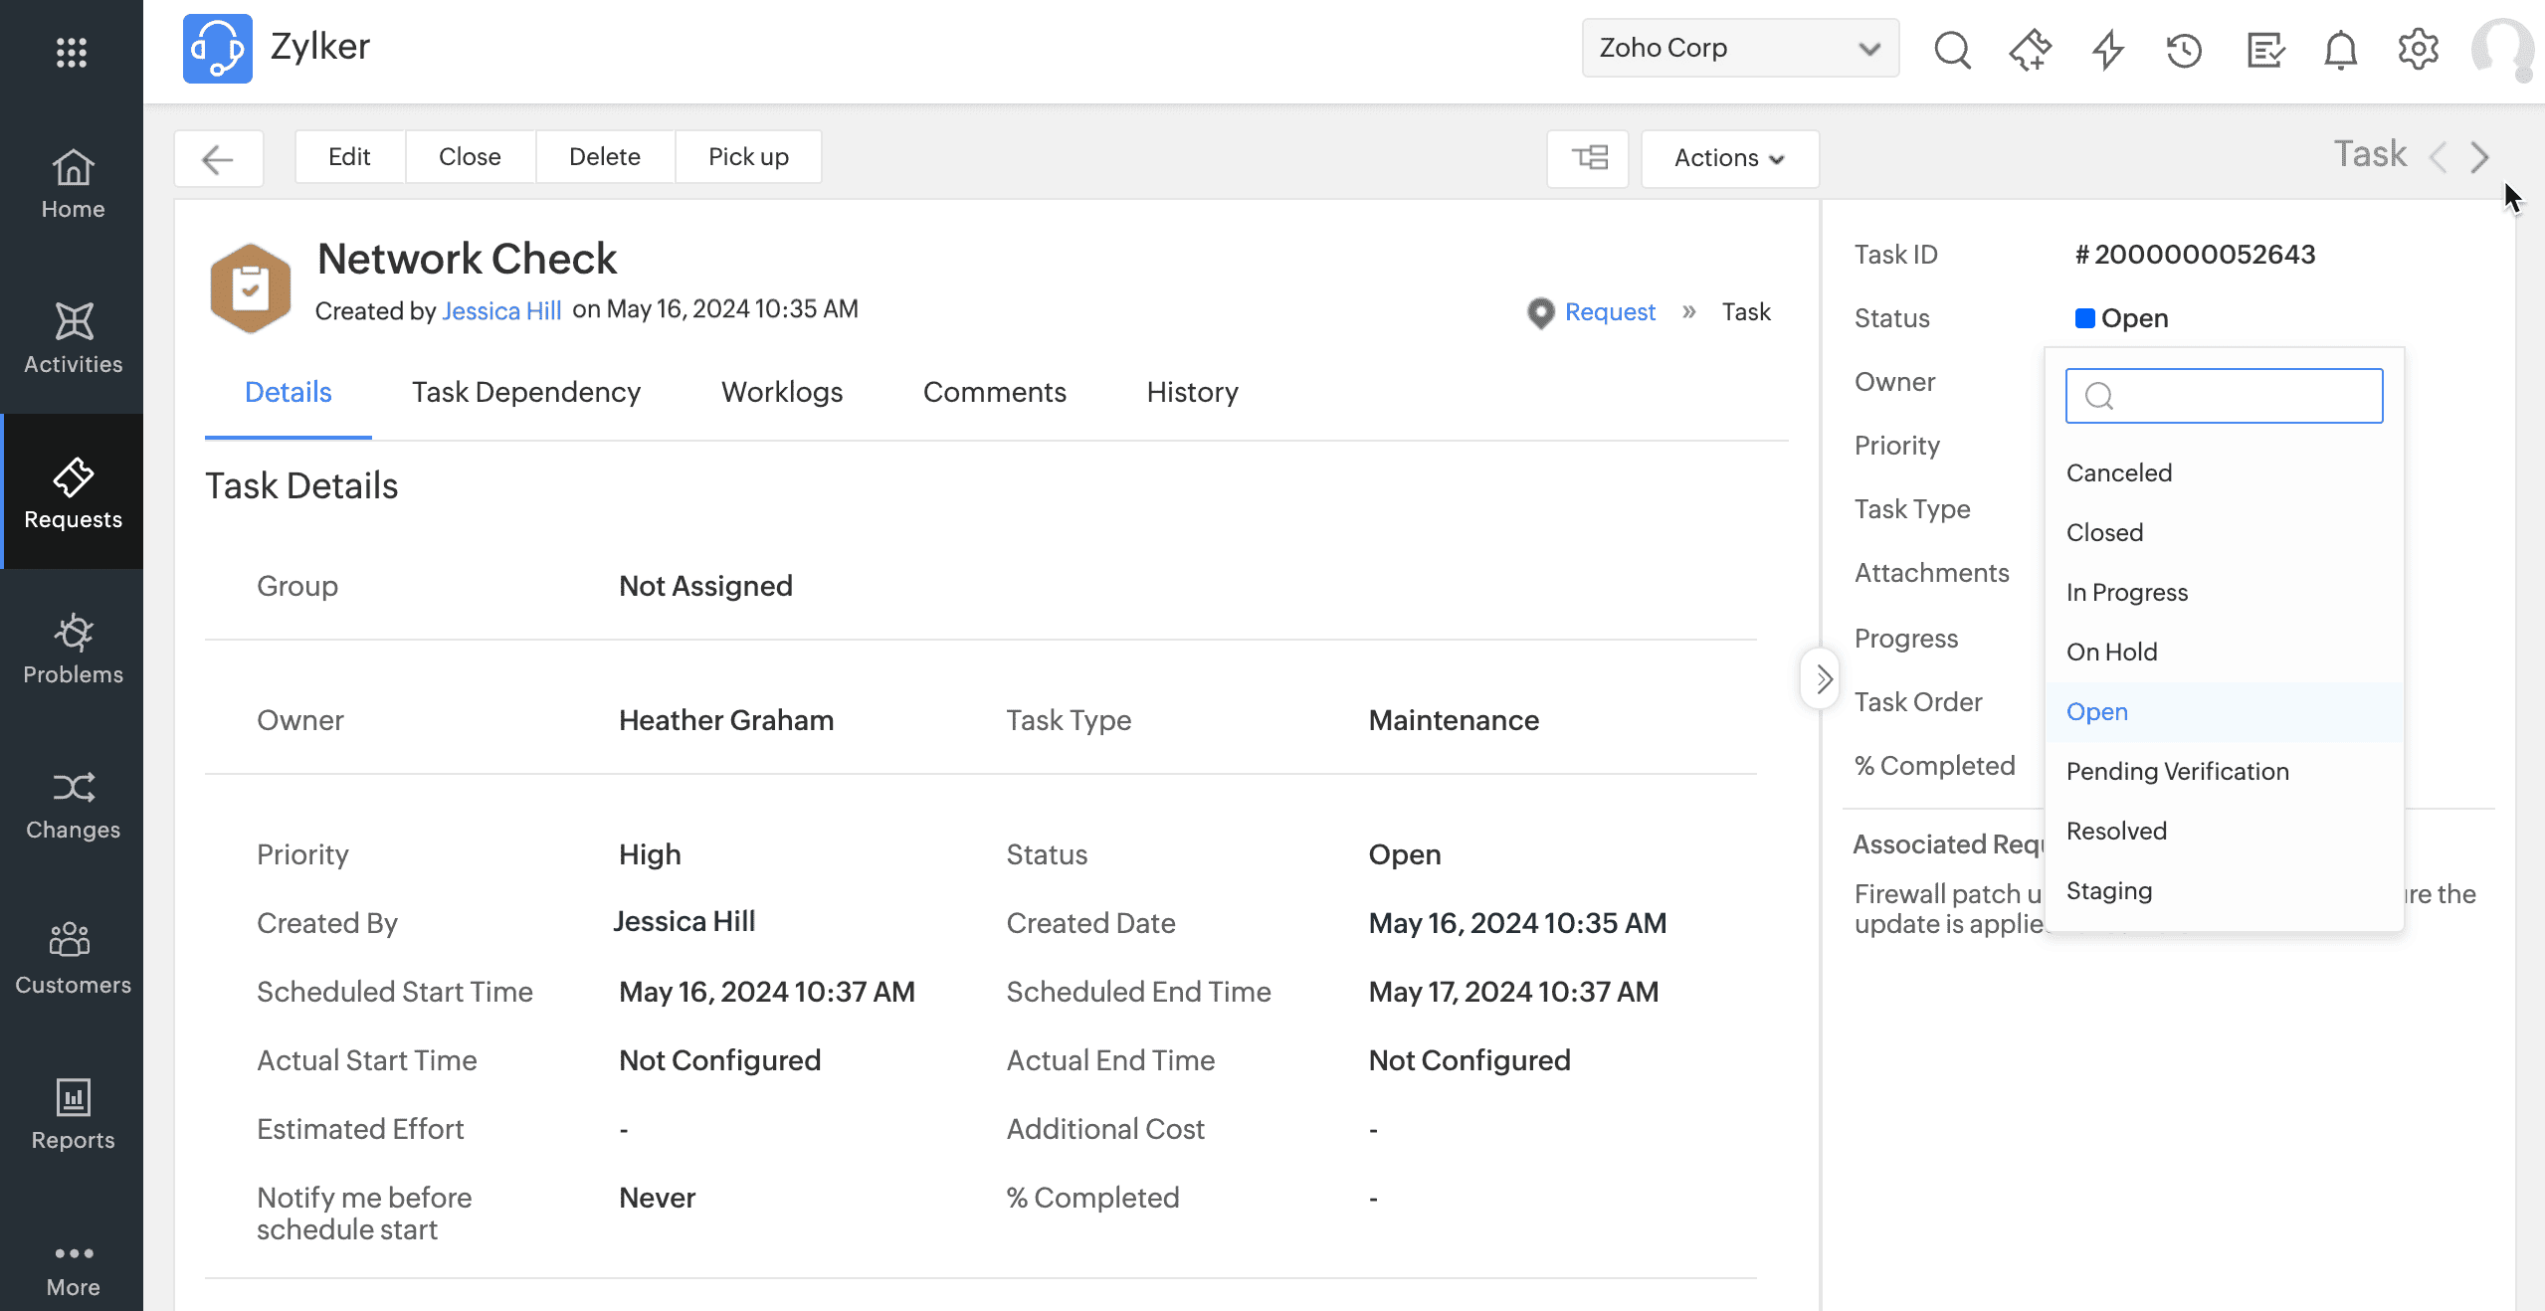Switch to the Worklogs tab
Screen dimensions: 2545x1311
pyautogui.click(x=781, y=392)
